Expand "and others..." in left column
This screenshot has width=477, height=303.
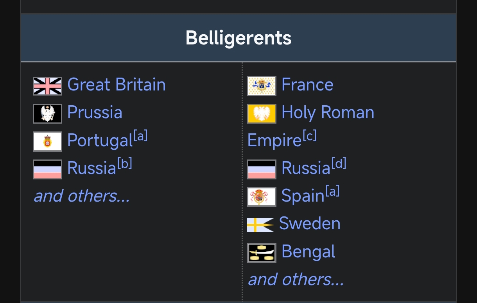[81, 196]
